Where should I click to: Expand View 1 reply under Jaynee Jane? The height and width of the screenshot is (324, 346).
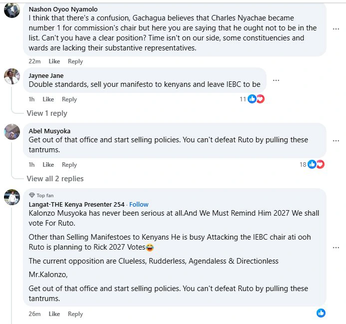coord(47,113)
